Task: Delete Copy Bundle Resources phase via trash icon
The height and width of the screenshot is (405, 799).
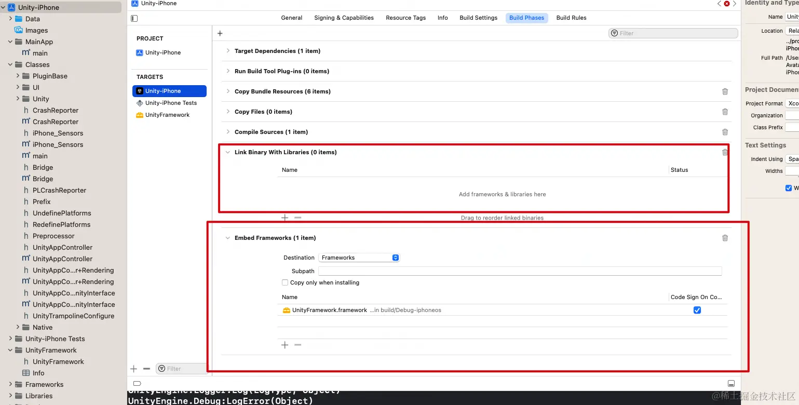Action: click(725, 91)
